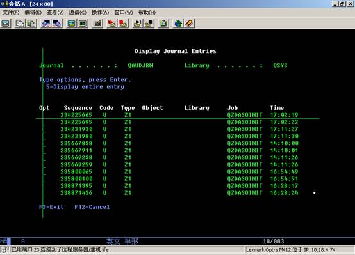The image size is (355, 255).
Task: Open the Display setup toolbar icon
Action: point(72,24)
